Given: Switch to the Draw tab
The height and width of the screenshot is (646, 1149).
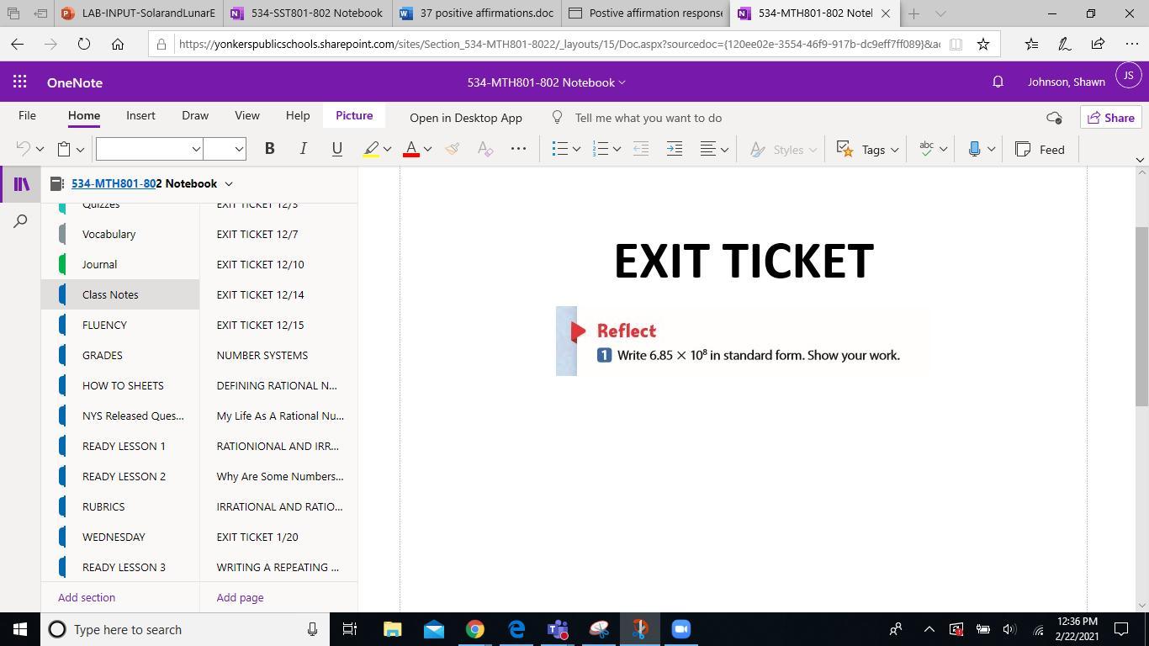Looking at the screenshot, I should coord(195,115).
